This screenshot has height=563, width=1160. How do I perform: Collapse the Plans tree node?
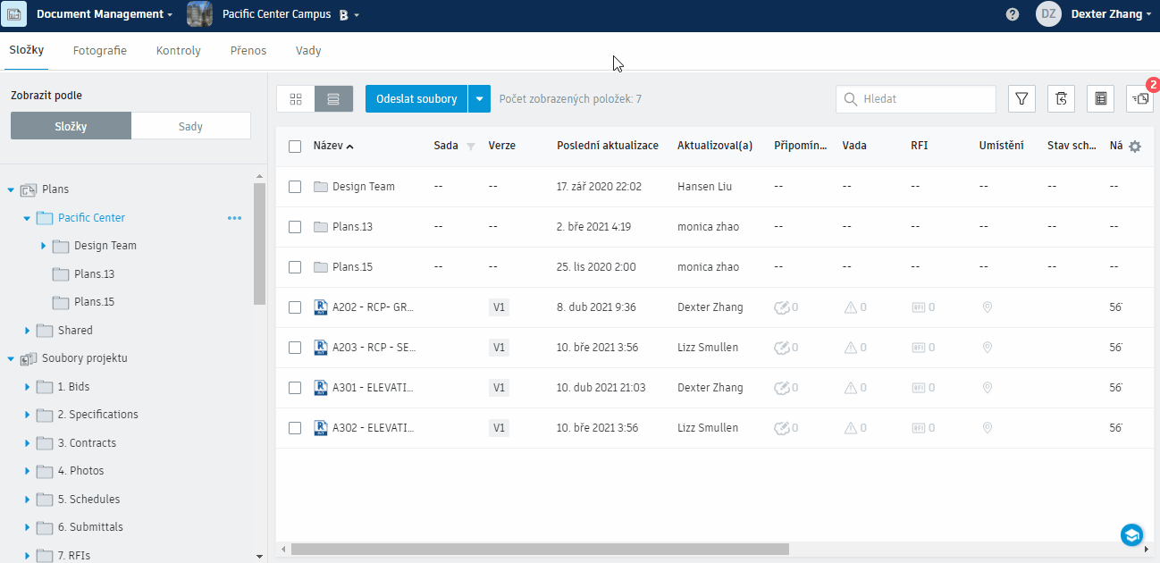tap(11, 189)
